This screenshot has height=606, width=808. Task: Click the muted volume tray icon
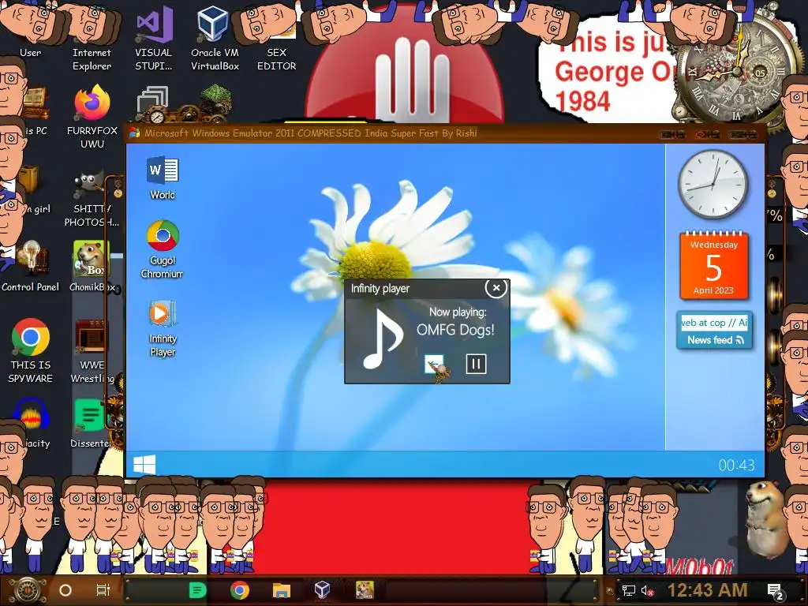pos(647,591)
